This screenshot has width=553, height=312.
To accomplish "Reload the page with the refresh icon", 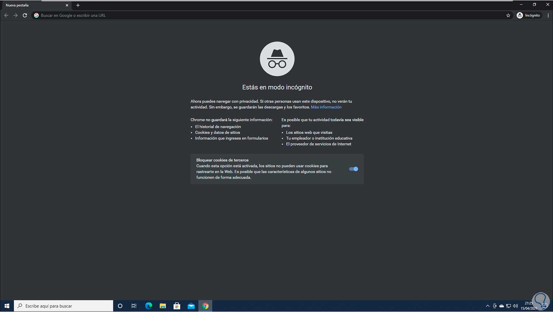I will tap(25, 15).
